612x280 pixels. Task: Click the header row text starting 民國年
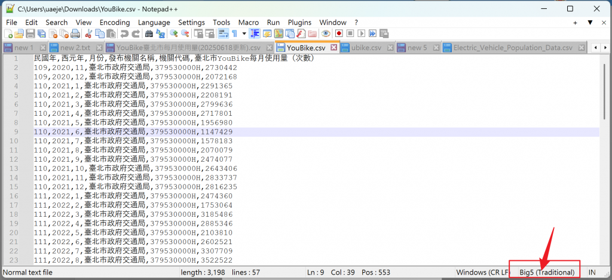pos(175,59)
